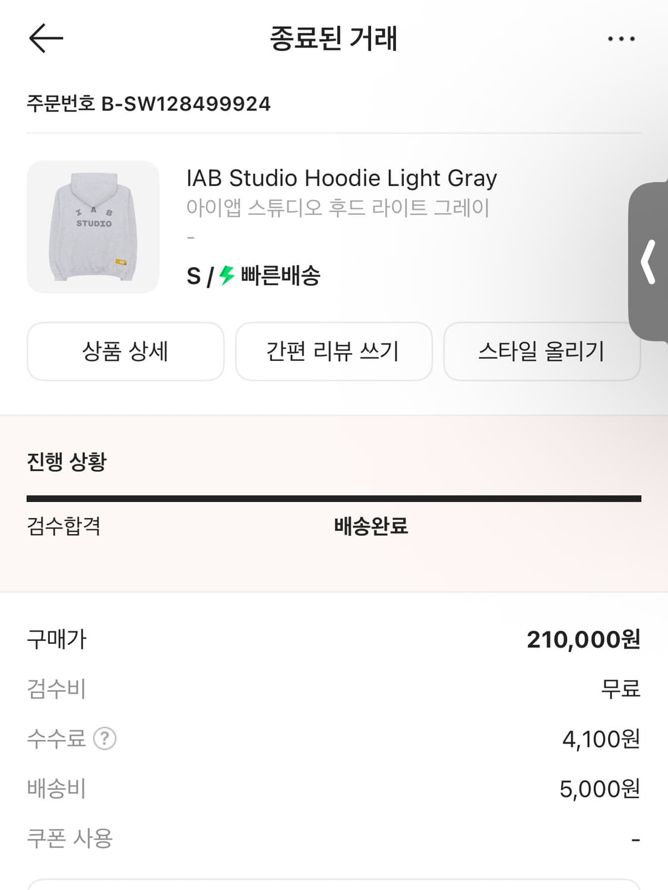
Task: Expand the gray side handle chevron
Action: point(648,262)
